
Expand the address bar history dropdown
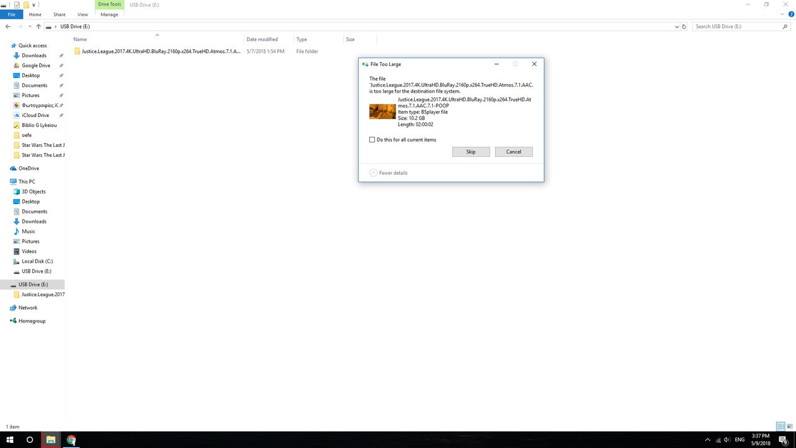pyautogui.click(x=677, y=27)
